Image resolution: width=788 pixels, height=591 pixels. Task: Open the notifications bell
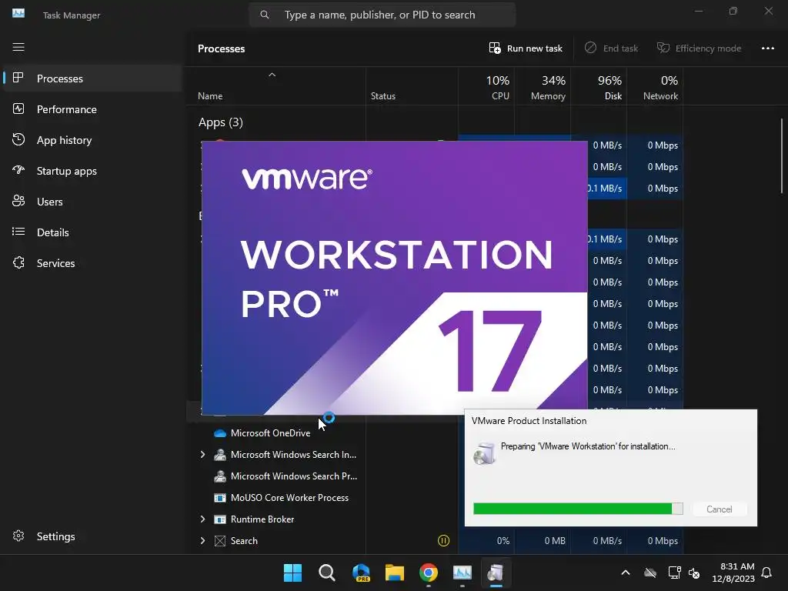tap(767, 573)
